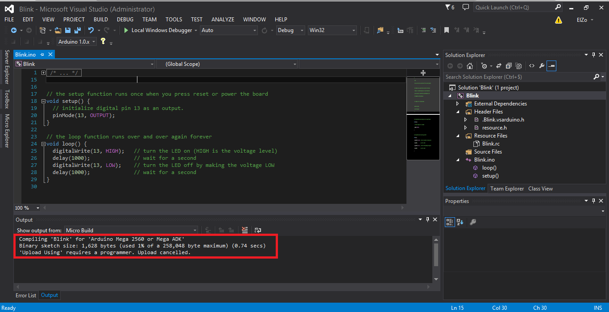This screenshot has height=312, width=609.
Task: Click the Comment Out selected lines icon
Action: point(423,30)
